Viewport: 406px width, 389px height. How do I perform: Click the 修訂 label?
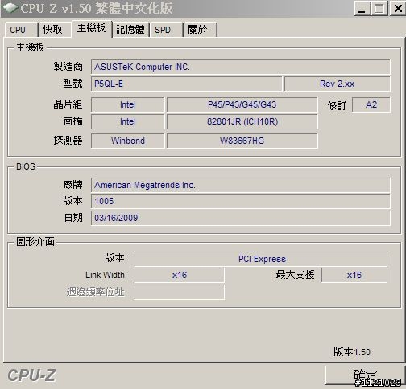pos(337,105)
